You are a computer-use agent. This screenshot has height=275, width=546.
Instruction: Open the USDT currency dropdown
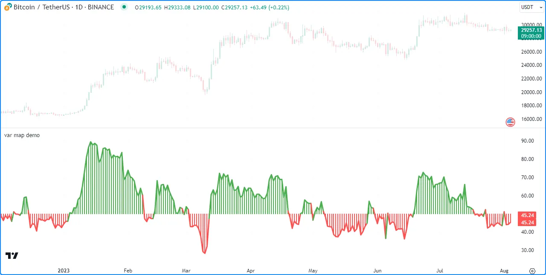tap(531, 7)
